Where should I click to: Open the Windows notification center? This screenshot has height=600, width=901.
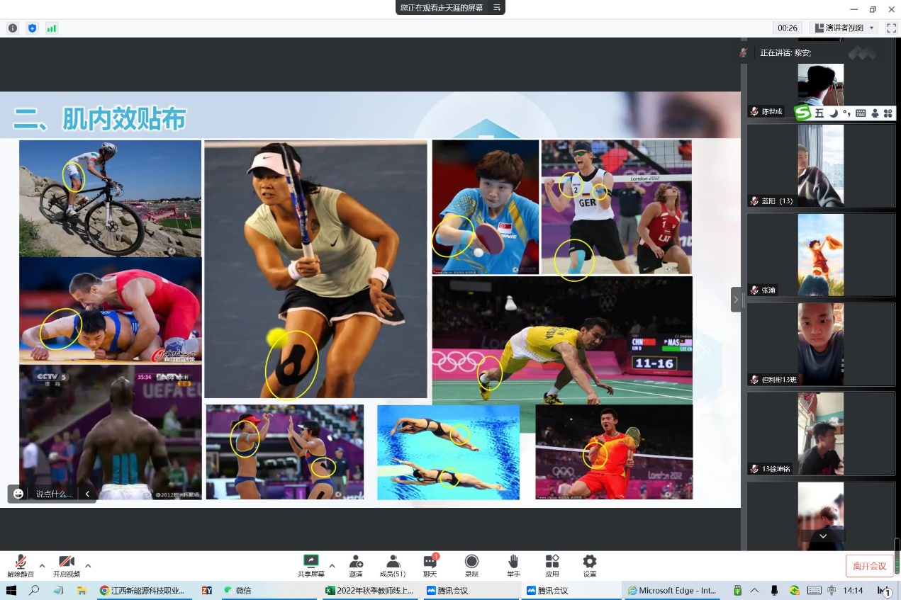tap(885, 591)
